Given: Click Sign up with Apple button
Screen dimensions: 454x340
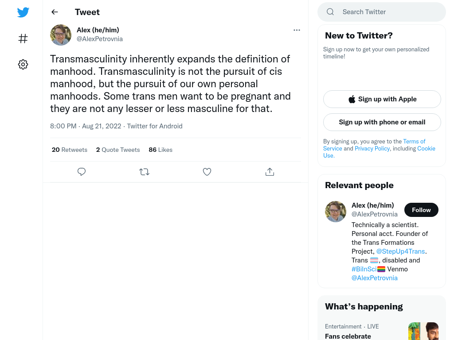Looking at the screenshot, I should [x=382, y=99].
